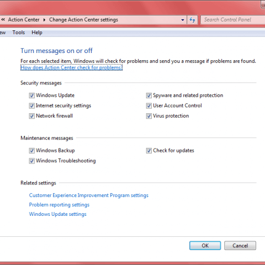The width and height of the screenshot is (265, 265).
Task: Turn off Windows Backup messages
Action: coord(32,151)
